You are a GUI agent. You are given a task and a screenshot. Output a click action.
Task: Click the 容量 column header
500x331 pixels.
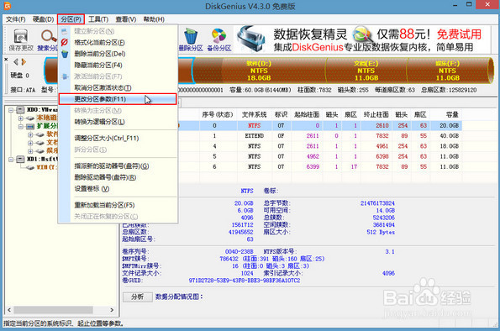[446, 114]
